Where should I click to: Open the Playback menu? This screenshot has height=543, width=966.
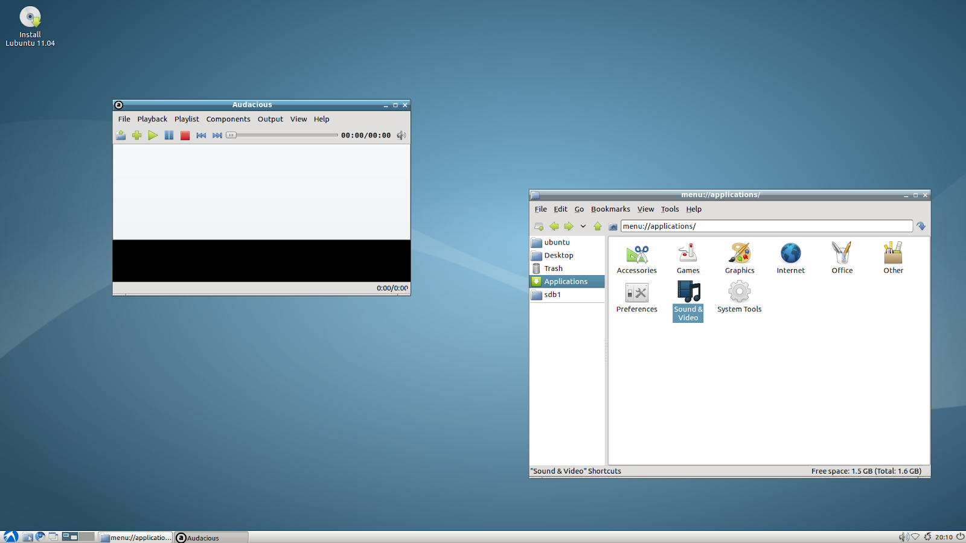click(x=152, y=119)
